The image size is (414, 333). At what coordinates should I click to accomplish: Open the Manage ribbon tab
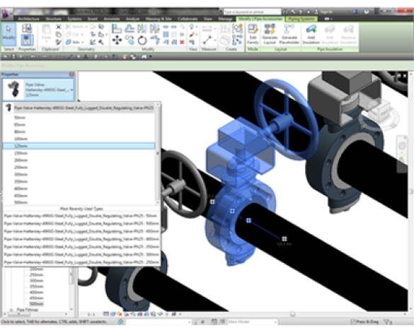[x=225, y=19]
